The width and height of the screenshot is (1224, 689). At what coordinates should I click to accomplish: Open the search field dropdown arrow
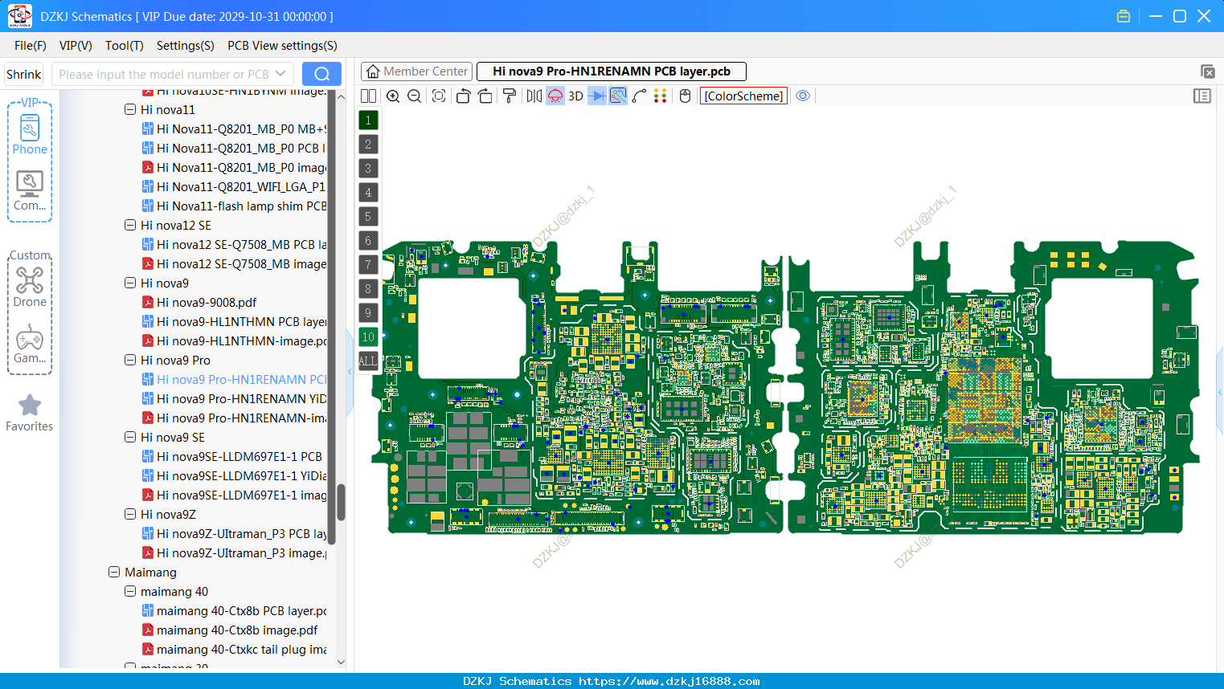[x=280, y=74]
